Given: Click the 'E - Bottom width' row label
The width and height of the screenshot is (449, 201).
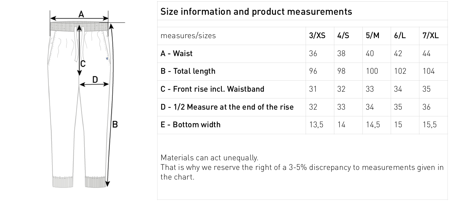Looking at the screenshot, I should pos(191,124).
